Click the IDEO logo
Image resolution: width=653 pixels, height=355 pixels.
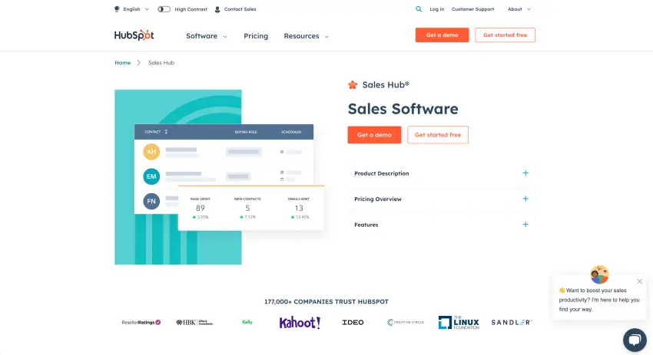[x=353, y=322]
